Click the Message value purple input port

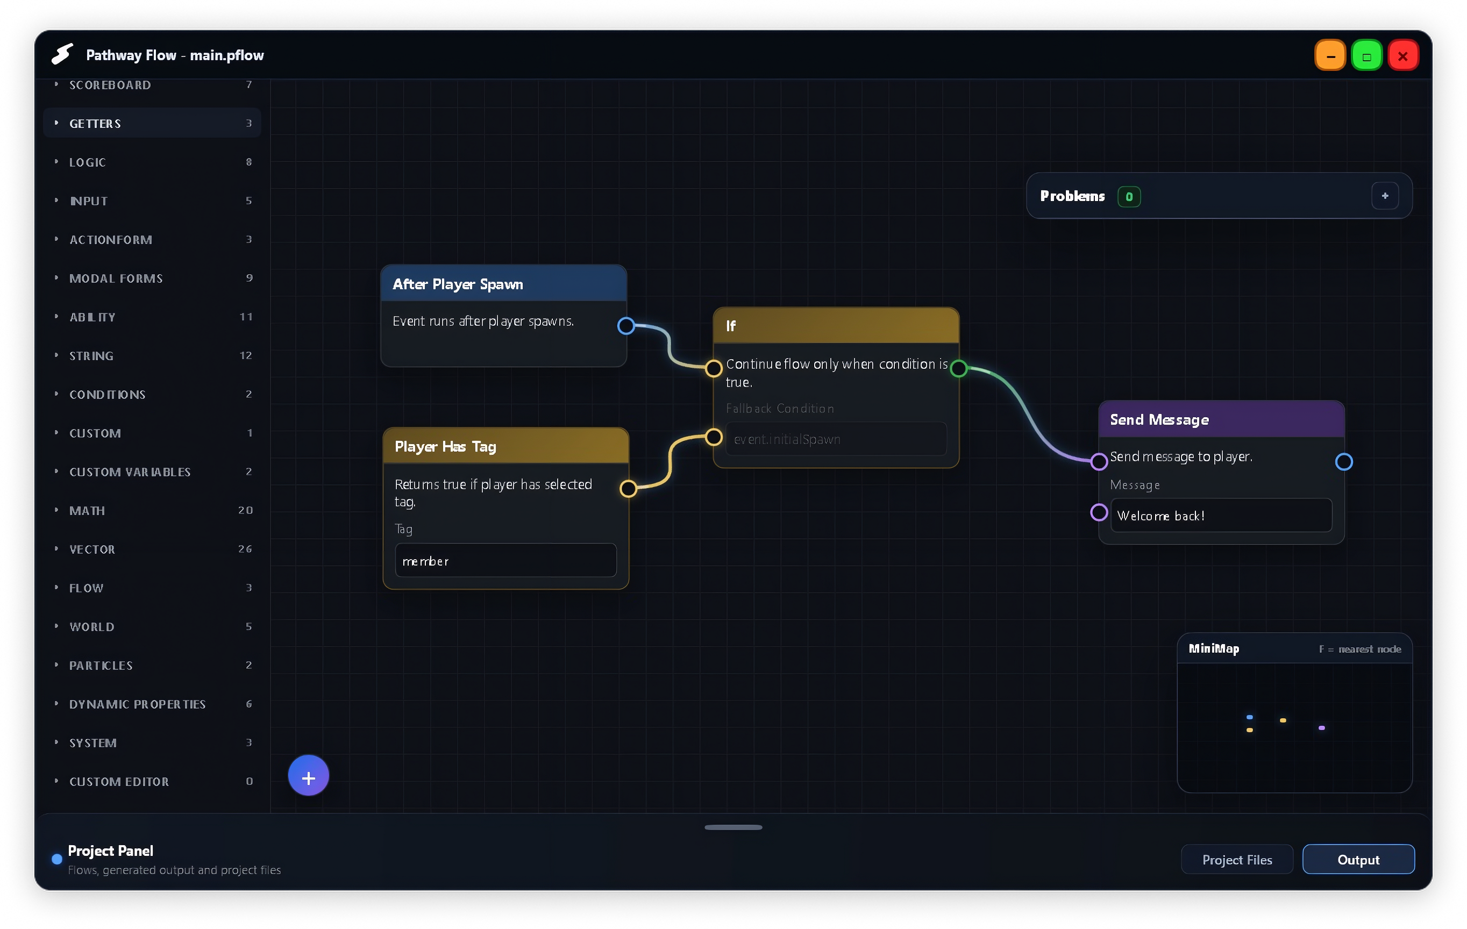pos(1099,512)
